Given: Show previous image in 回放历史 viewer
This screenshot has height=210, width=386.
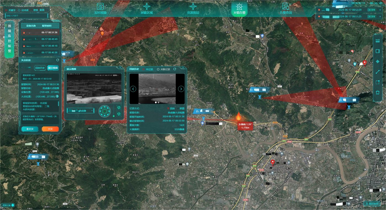Looking at the screenshot, I should [133, 89].
